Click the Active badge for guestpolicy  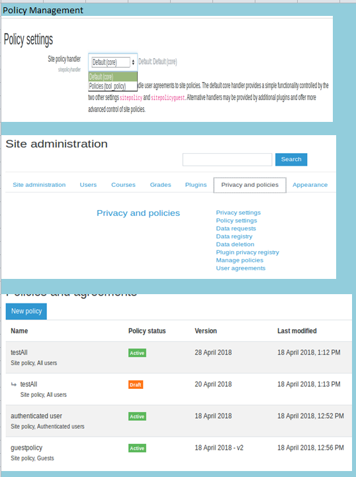[x=137, y=448]
